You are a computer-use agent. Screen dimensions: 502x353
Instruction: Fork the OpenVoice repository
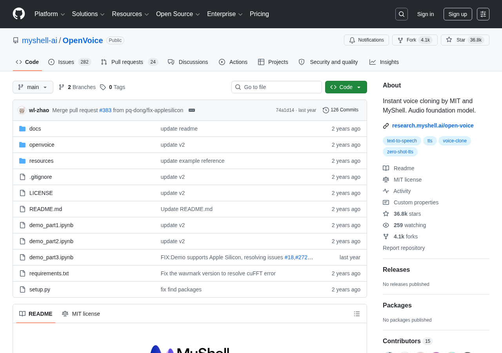415,40
